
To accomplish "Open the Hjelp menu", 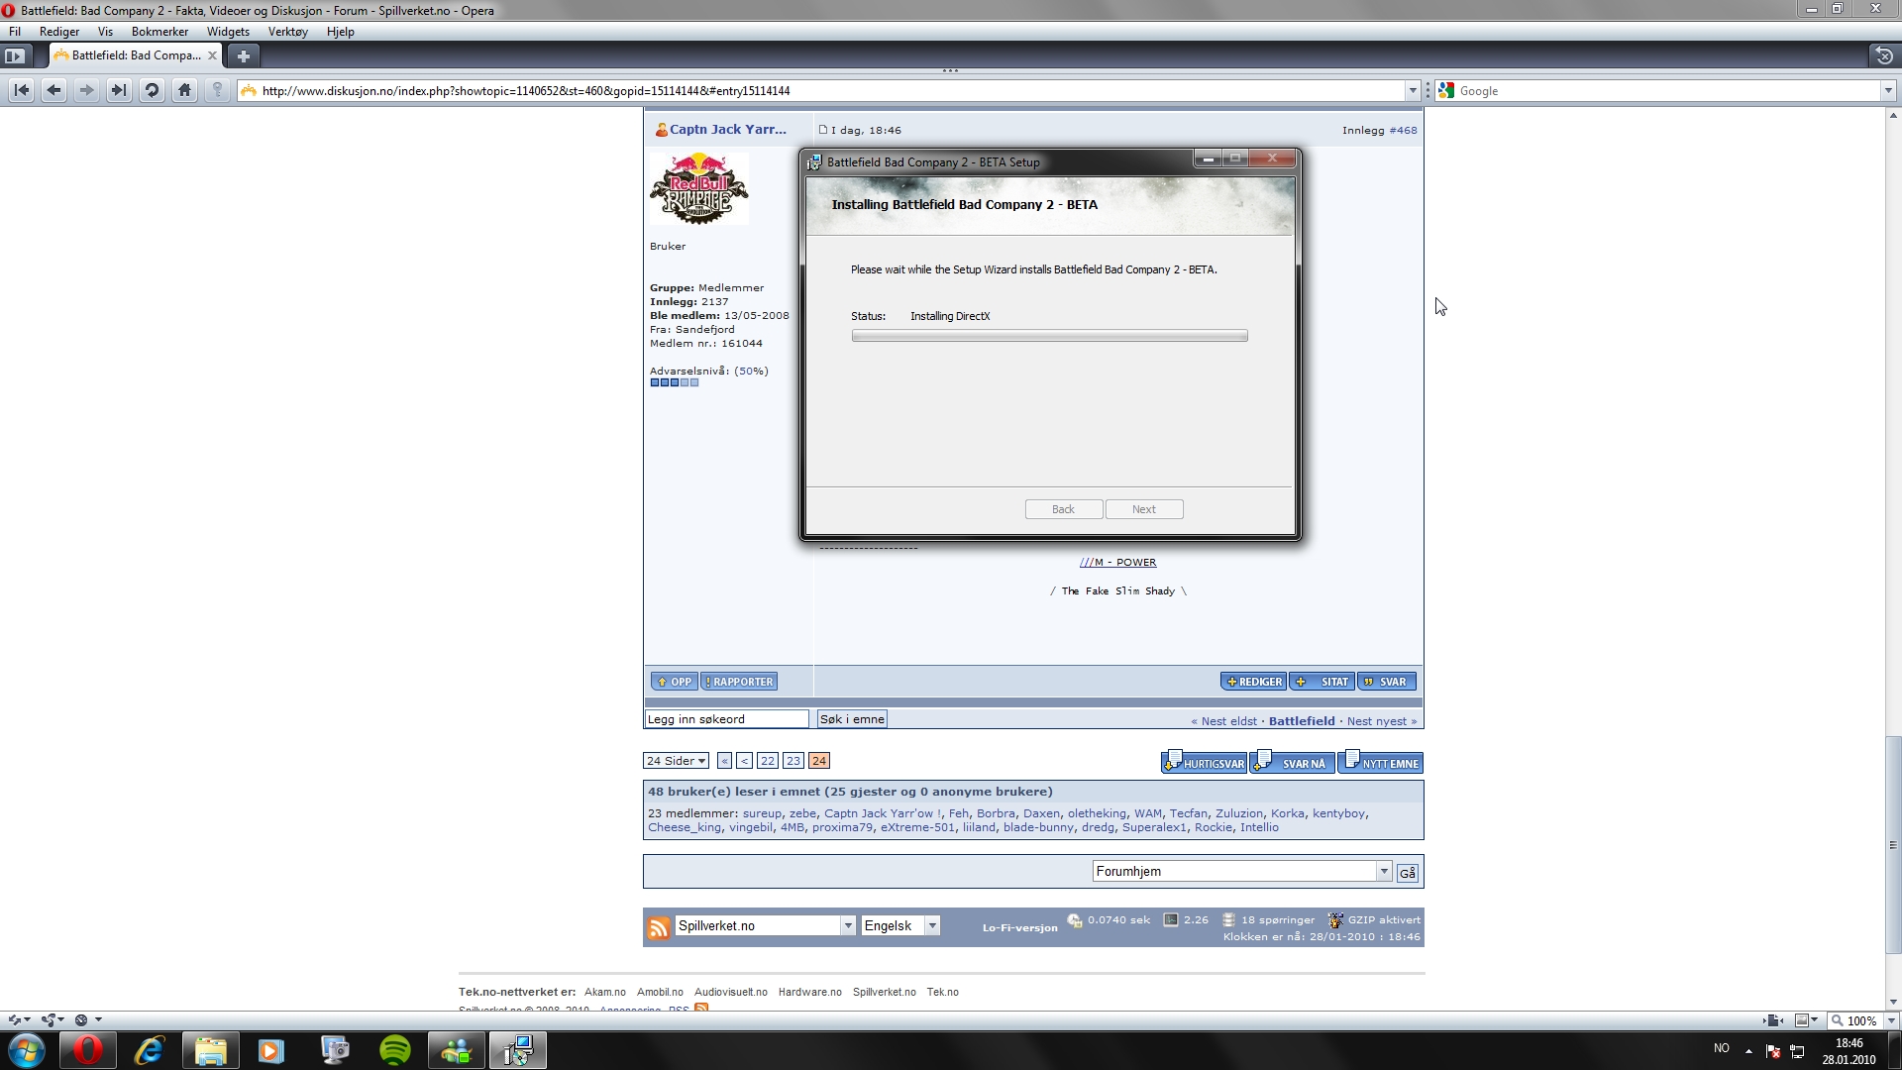I will 341,32.
